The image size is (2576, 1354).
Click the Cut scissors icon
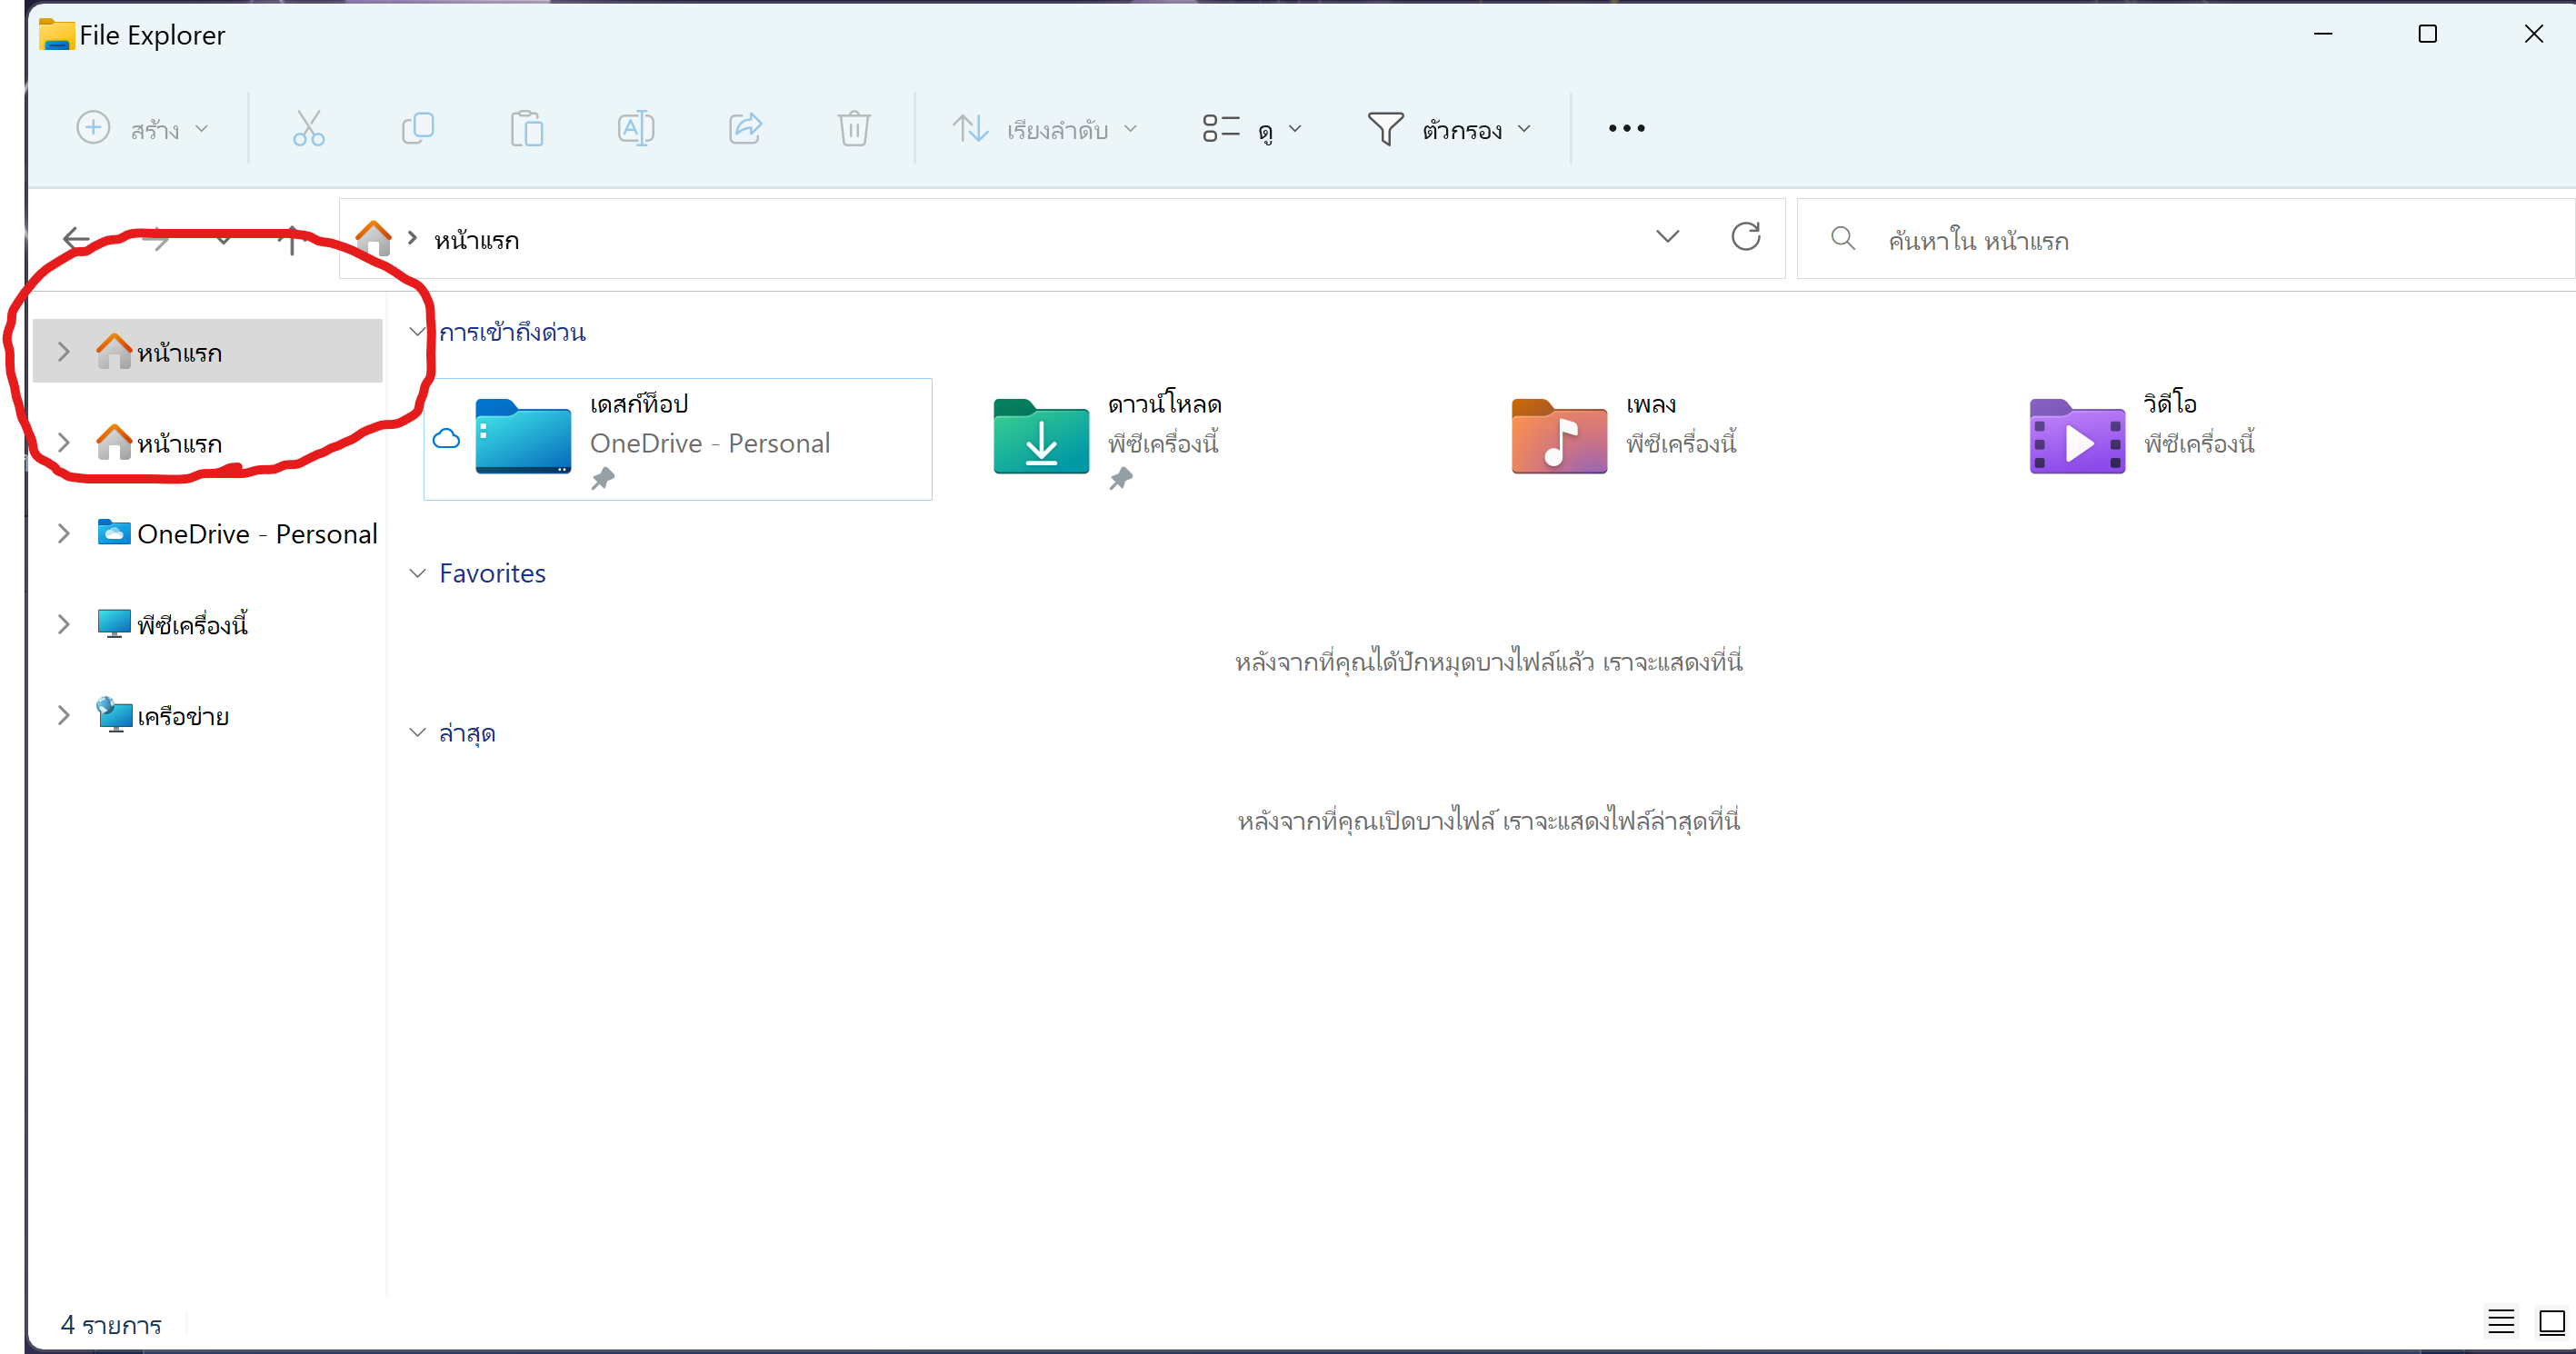308,128
